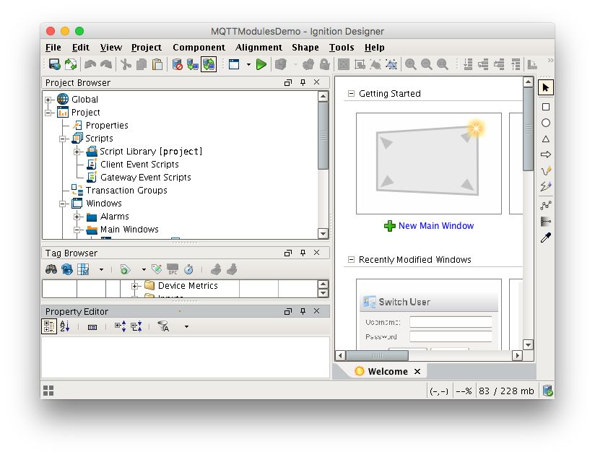Select the Rectangle shape tool
The width and height of the screenshot is (595, 457).
point(546,107)
